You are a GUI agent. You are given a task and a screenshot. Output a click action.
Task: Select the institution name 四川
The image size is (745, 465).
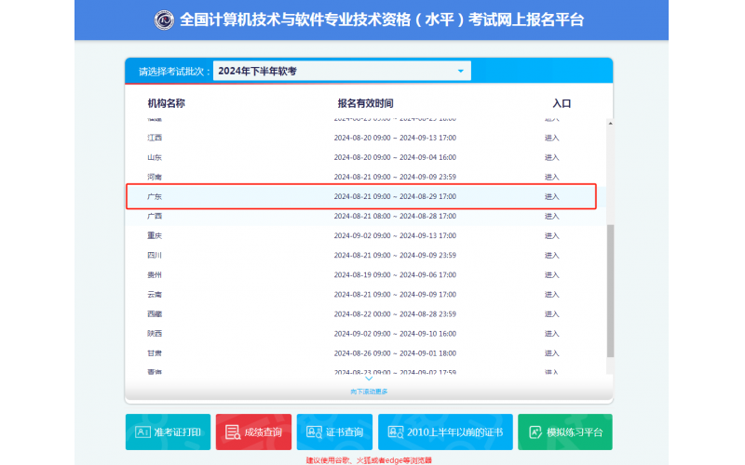click(155, 255)
